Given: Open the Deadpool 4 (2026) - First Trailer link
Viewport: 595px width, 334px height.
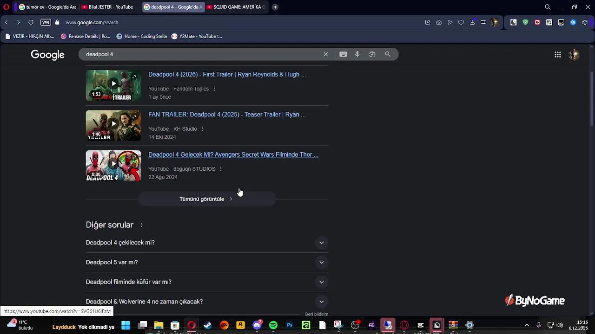Looking at the screenshot, I should point(227,74).
